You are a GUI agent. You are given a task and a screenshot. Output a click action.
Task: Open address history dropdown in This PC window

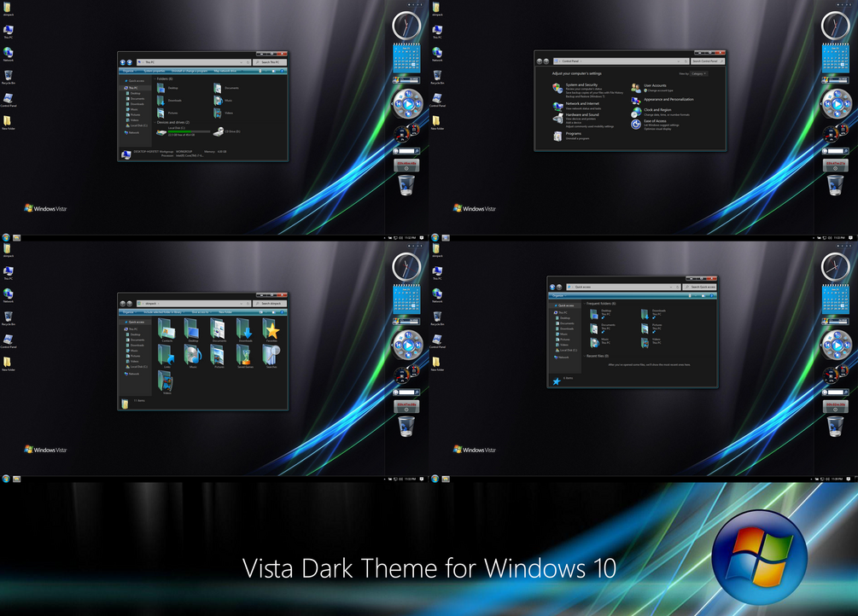[x=242, y=62]
